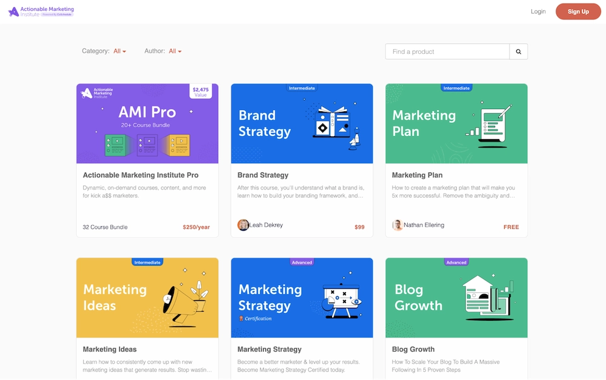The width and height of the screenshot is (606, 380).
Task: Open the Blog Growth course thumbnail
Action: [x=456, y=297]
